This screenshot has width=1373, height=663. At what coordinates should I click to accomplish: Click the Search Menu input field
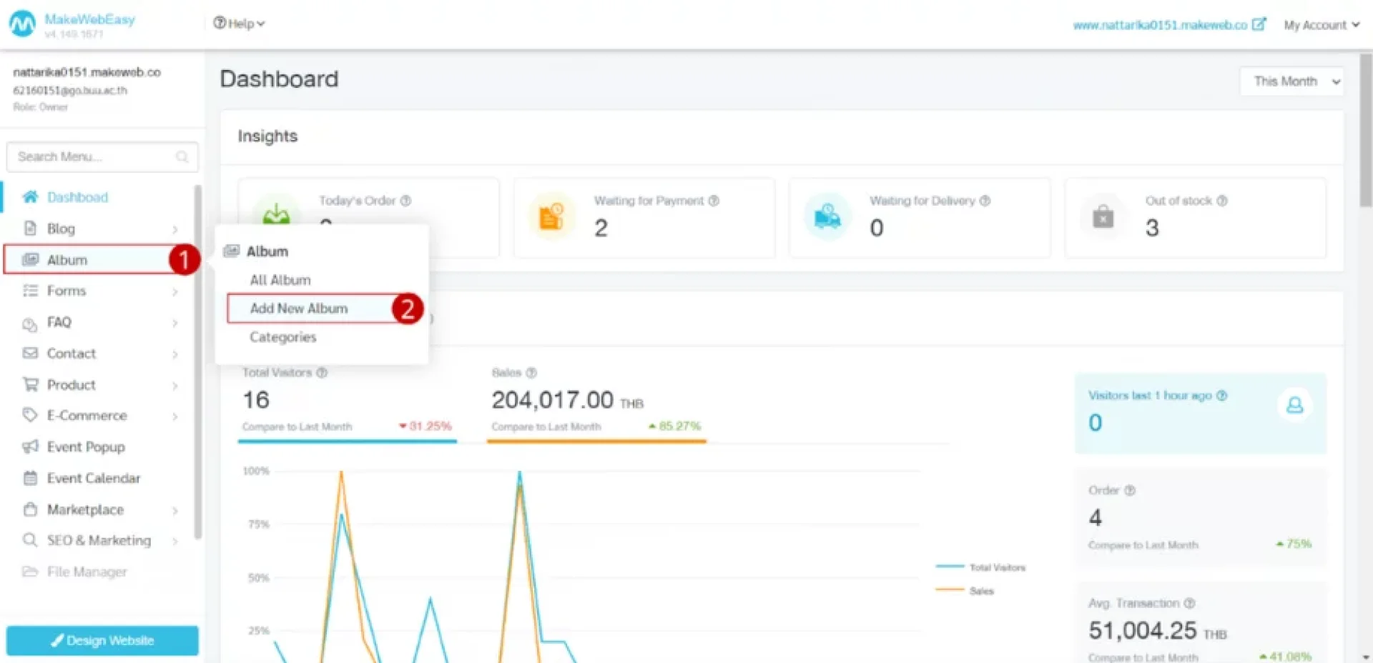pyautogui.click(x=93, y=157)
